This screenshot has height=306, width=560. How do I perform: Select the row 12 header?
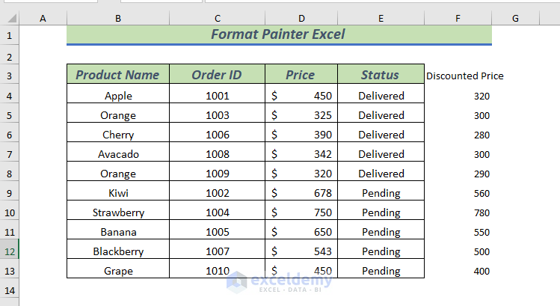(9, 251)
